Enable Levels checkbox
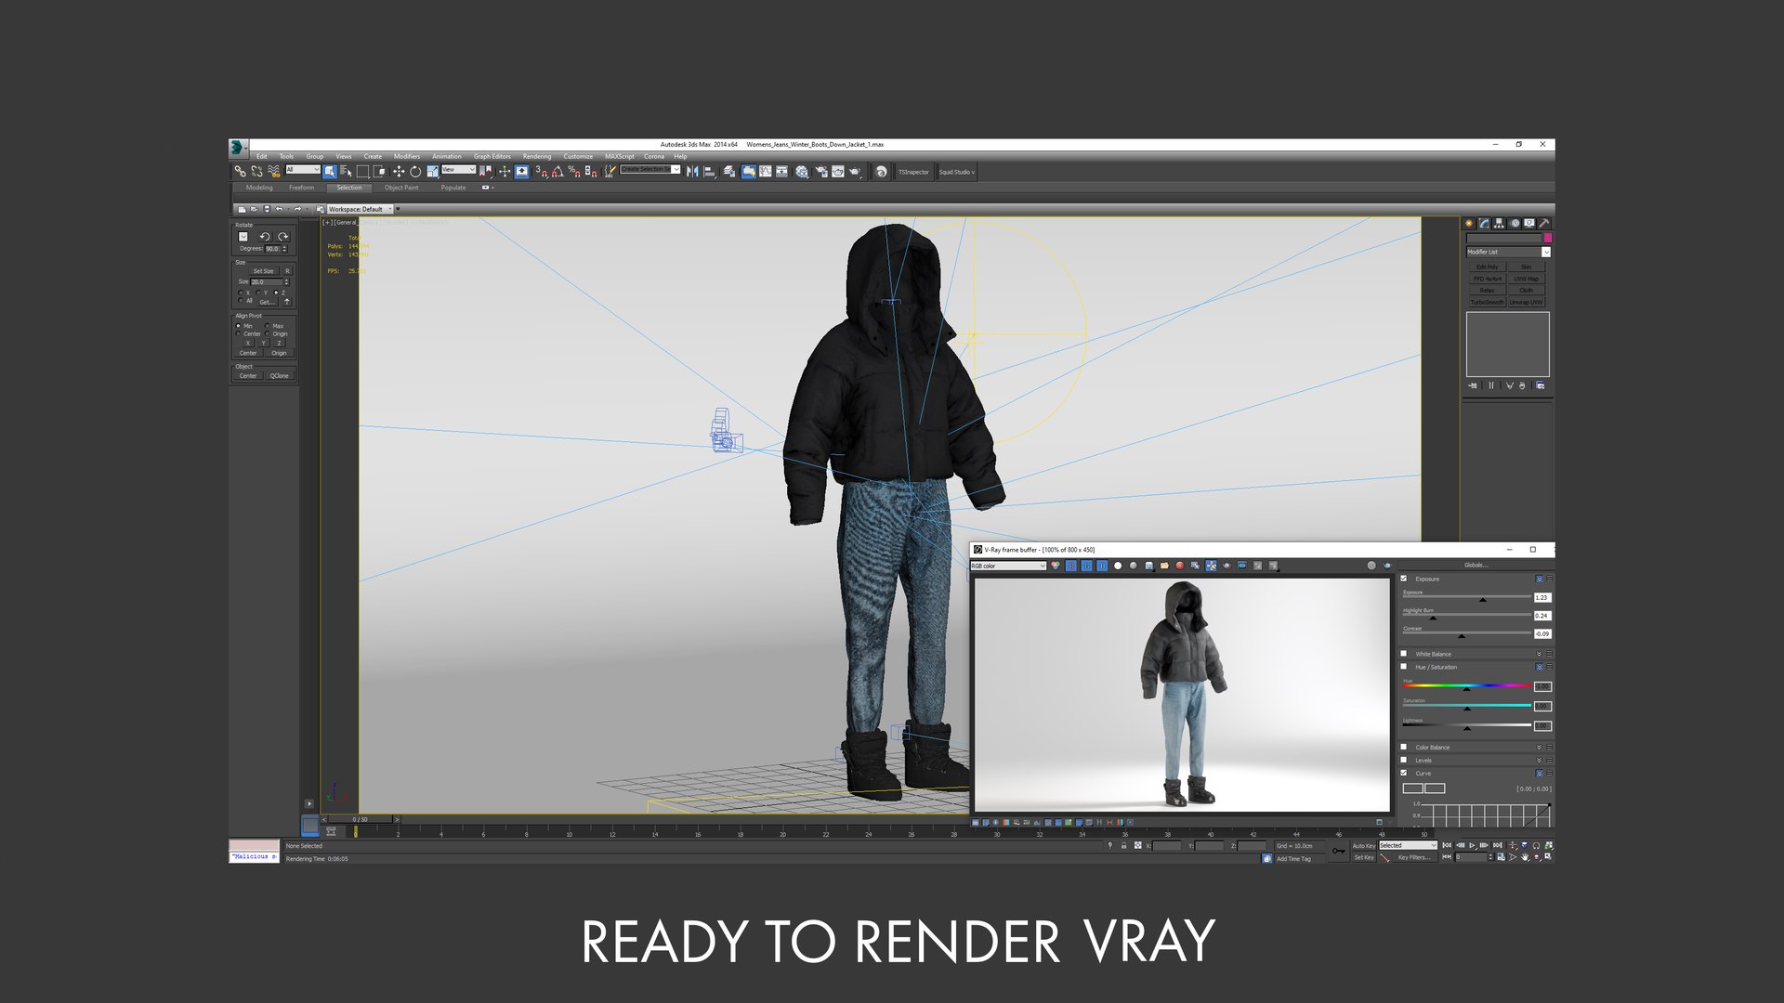This screenshot has width=1784, height=1003. (1403, 760)
